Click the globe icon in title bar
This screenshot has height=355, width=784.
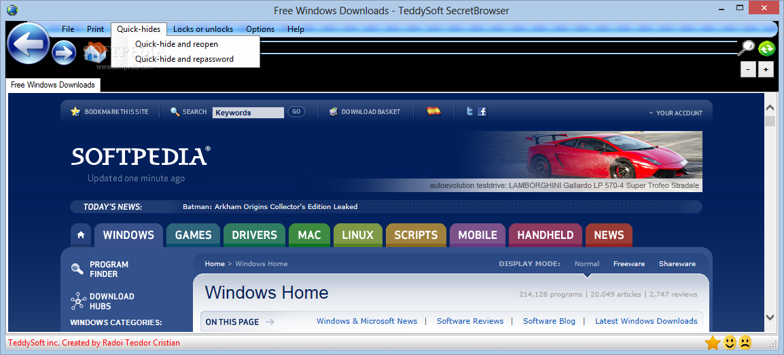pyautogui.click(x=12, y=10)
